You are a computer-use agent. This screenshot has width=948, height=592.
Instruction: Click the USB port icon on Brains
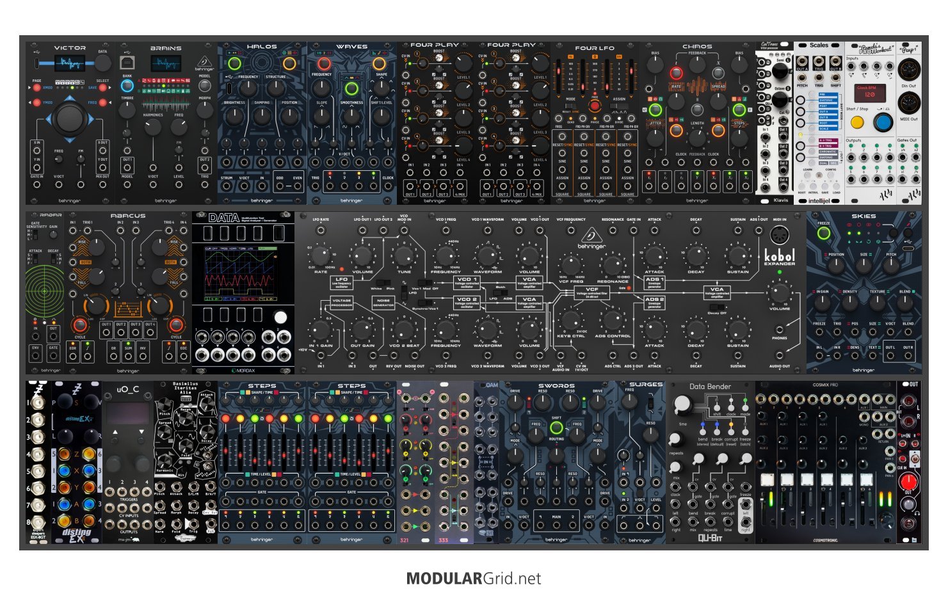click(127, 63)
